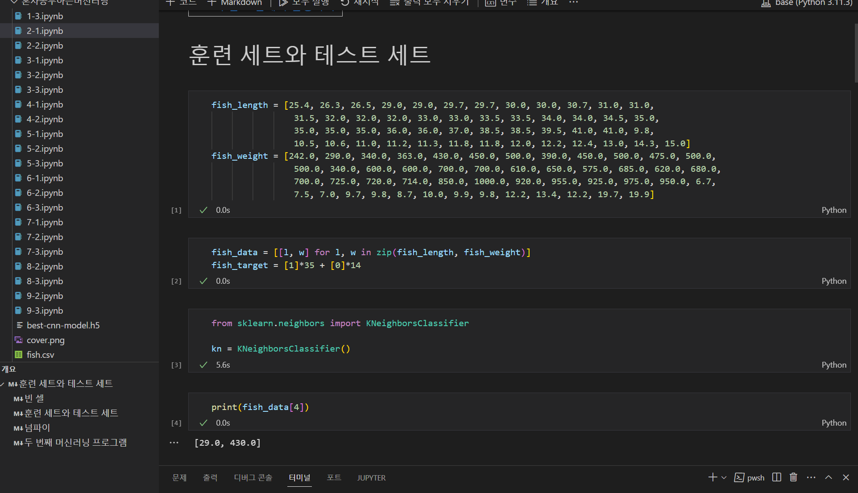Image resolution: width=858 pixels, height=493 pixels.
Task: Open notebook toolbar more actions ellipsis
Action: [573, 3]
